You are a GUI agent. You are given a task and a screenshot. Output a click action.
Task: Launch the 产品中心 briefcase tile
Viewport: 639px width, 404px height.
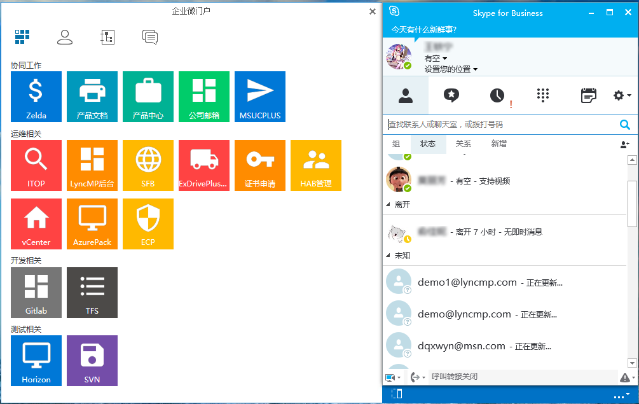(148, 97)
